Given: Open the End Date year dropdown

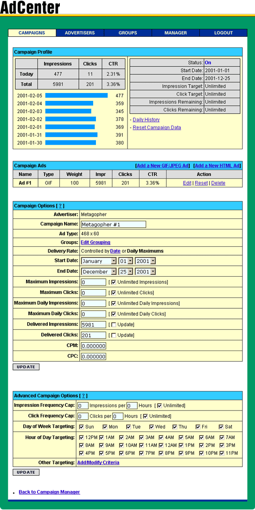Looking at the screenshot, I should [x=145, y=271].
